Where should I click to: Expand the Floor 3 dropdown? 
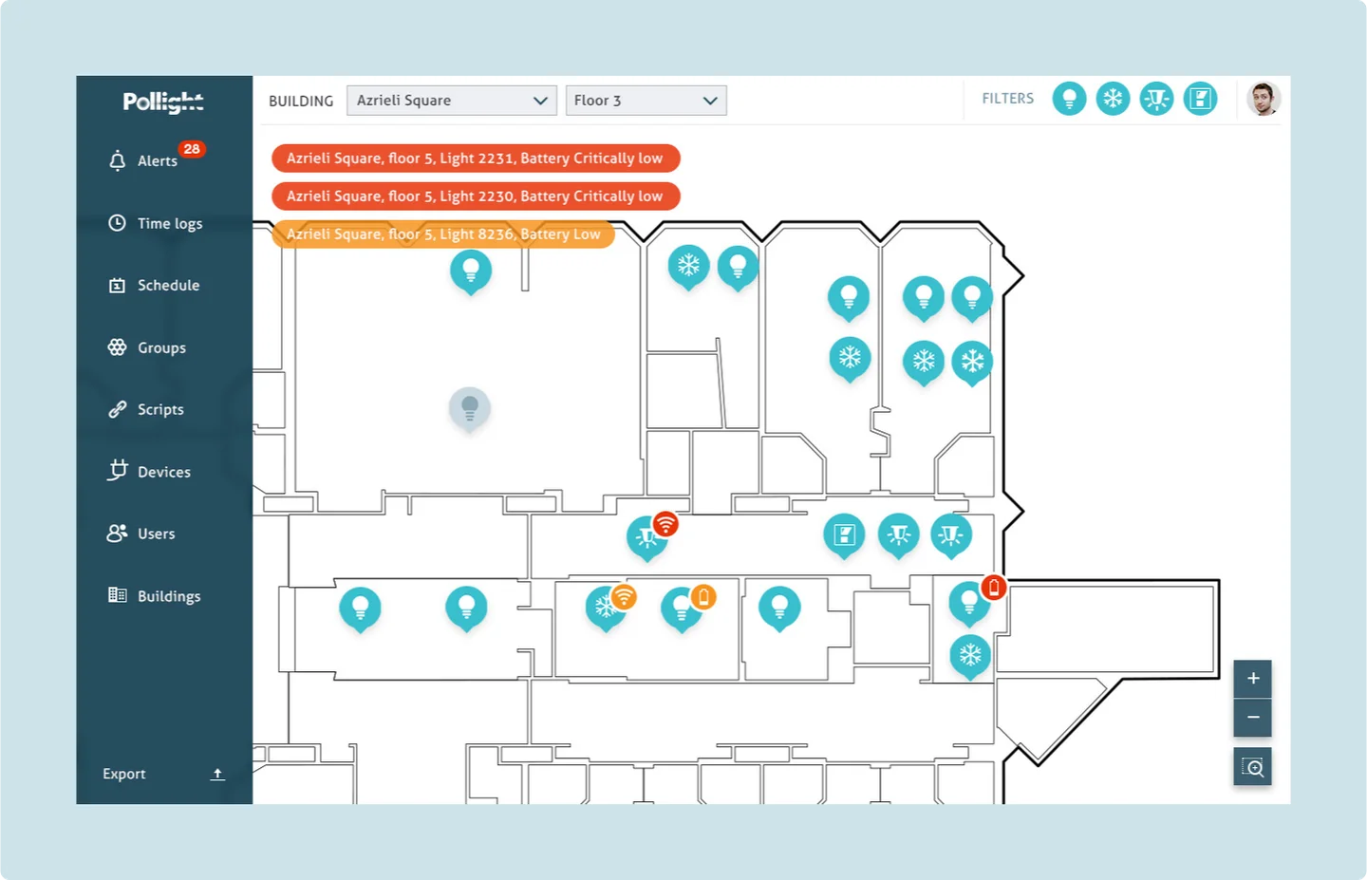[x=646, y=101]
